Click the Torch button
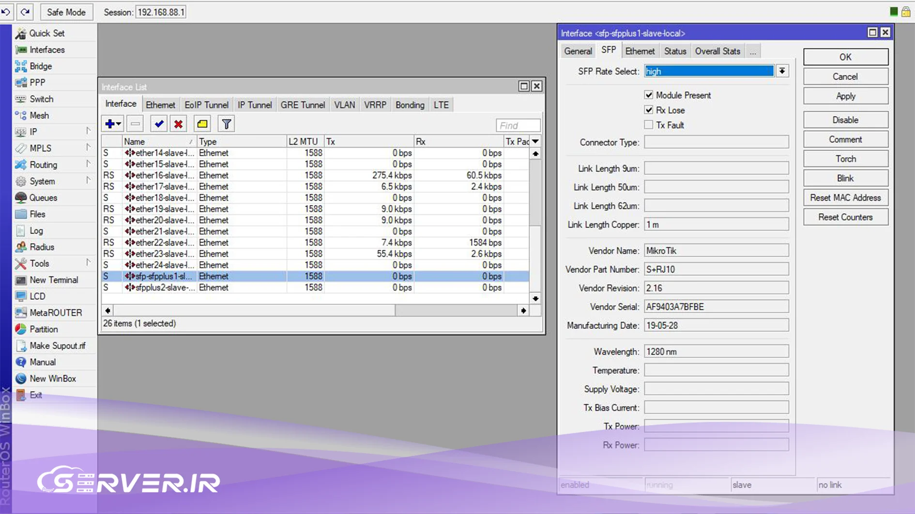915x514 pixels. pyautogui.click(x=845, y=159)
